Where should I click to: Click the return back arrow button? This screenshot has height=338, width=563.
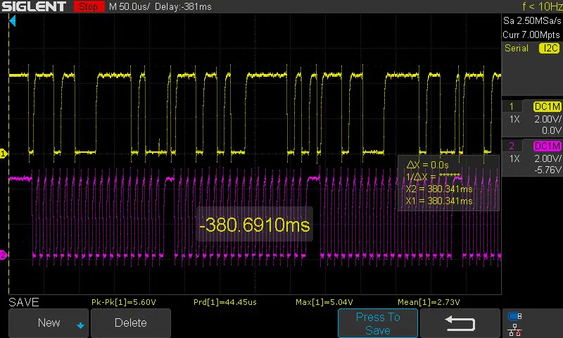pyautogui.click(x=460, y=323)
